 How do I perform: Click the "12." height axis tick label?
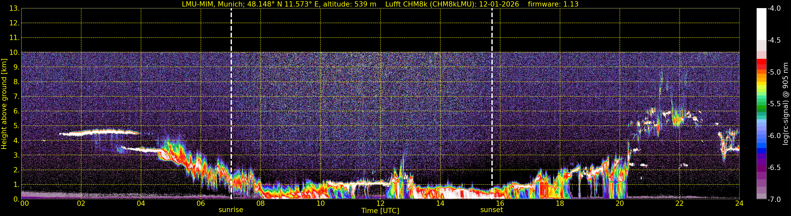[x=14, y=23]
